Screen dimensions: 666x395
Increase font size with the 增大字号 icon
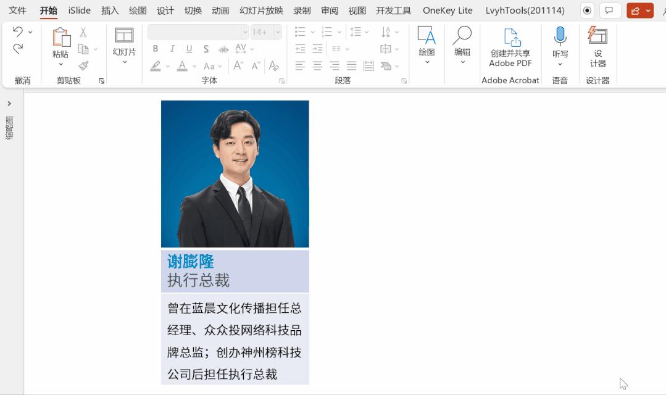coord(238,65)
